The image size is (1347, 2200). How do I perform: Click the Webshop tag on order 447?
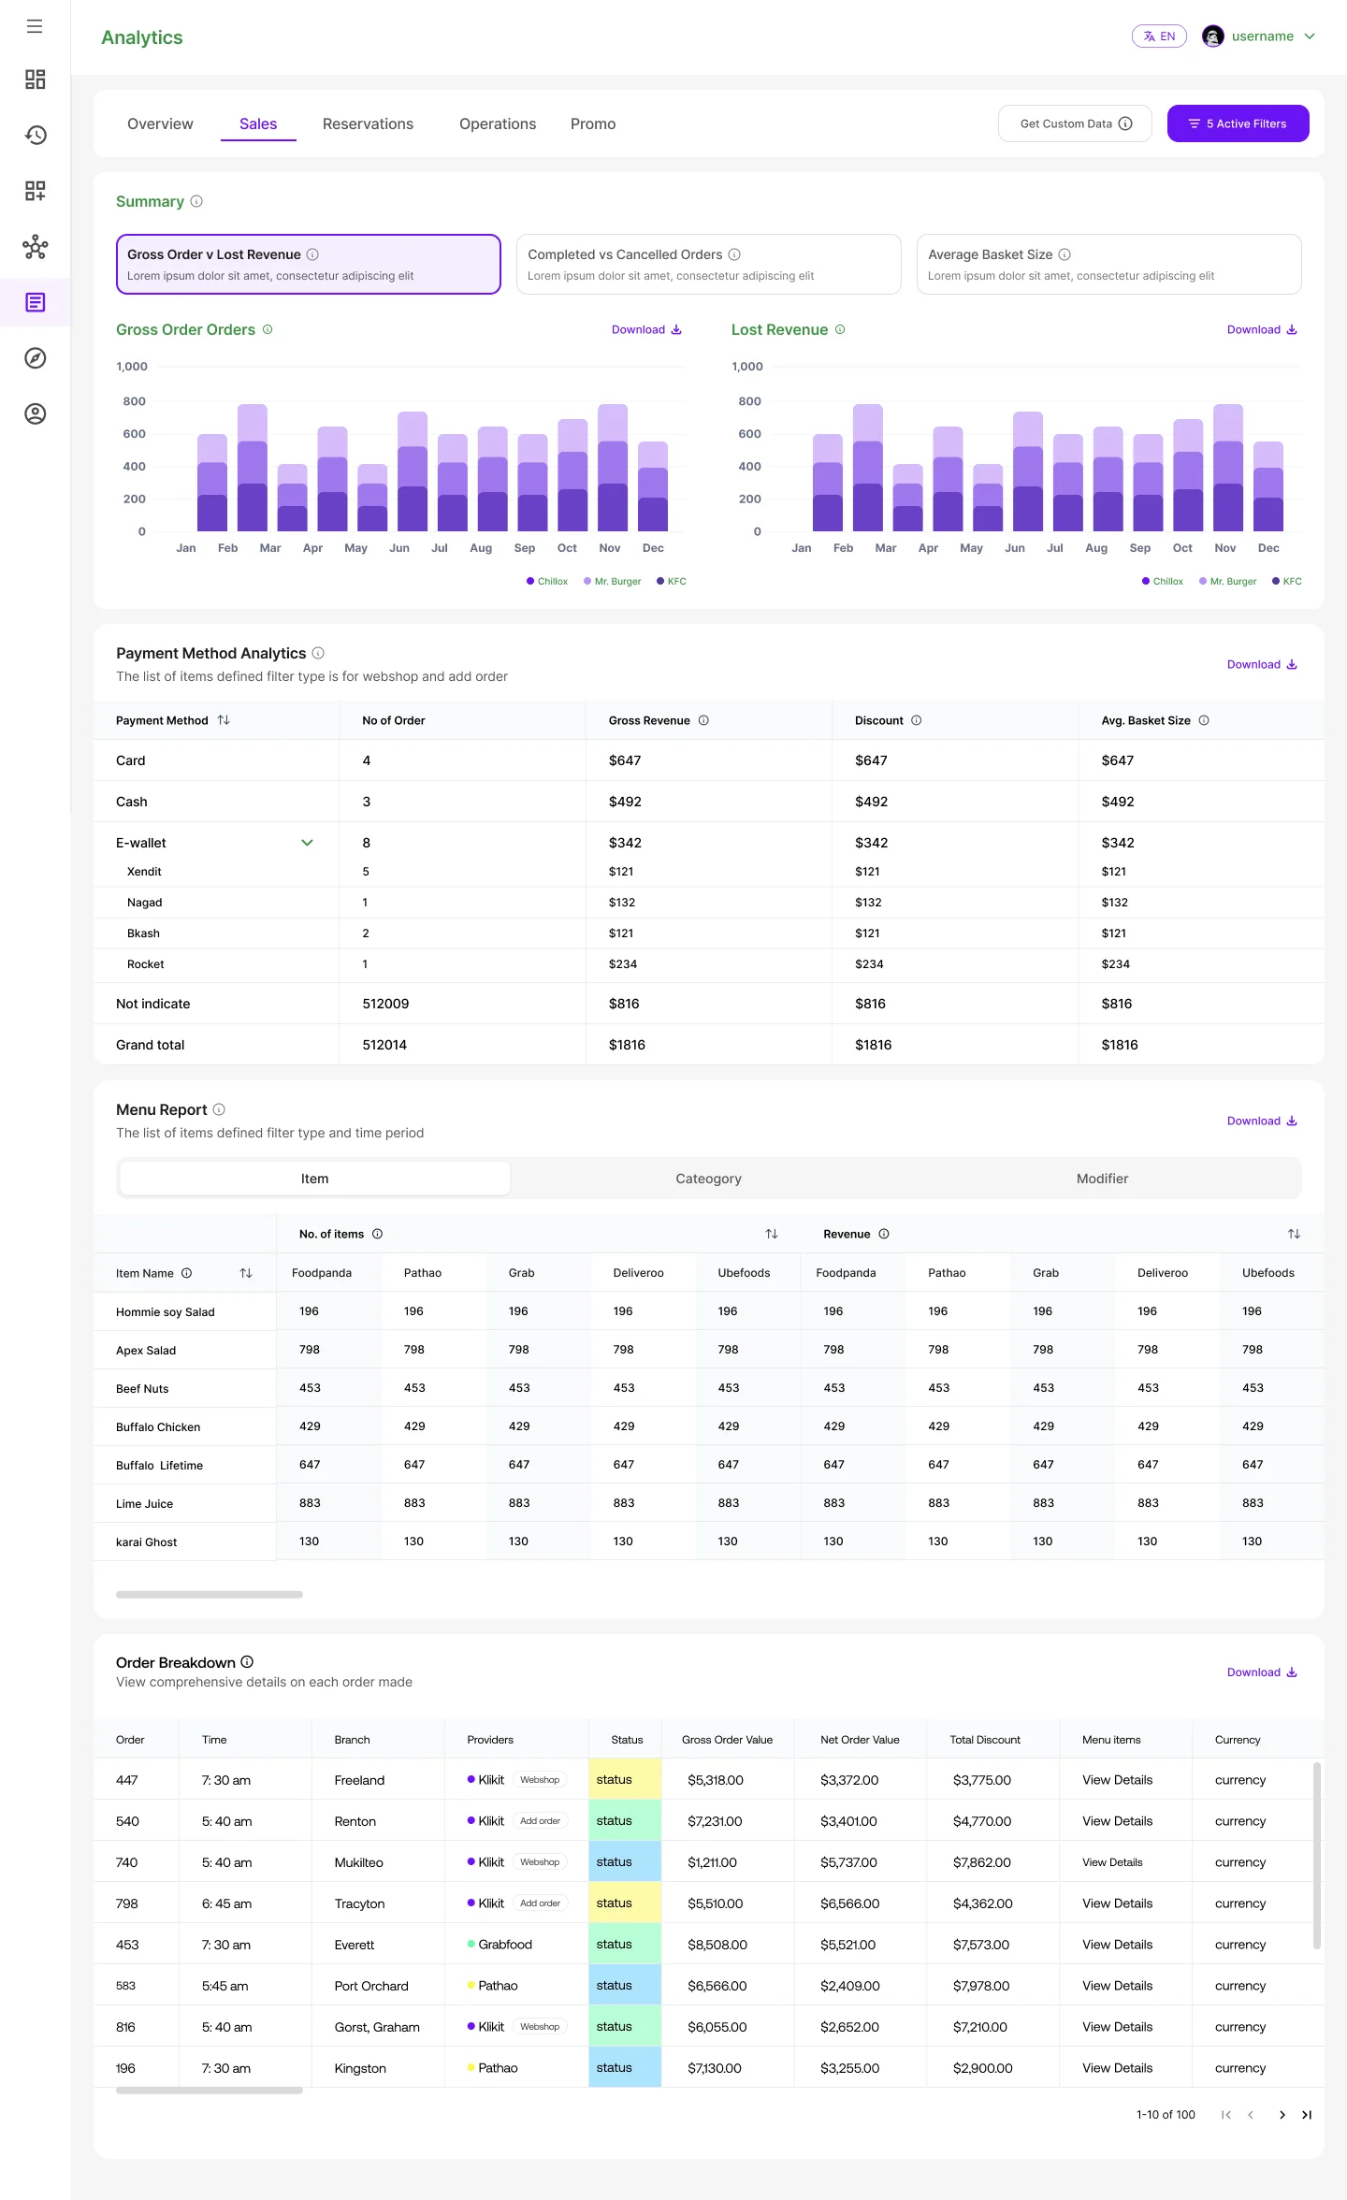tap(540, 1780)
